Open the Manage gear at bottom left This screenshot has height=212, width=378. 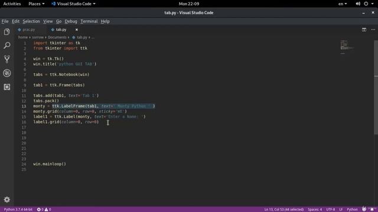[6, 200]
